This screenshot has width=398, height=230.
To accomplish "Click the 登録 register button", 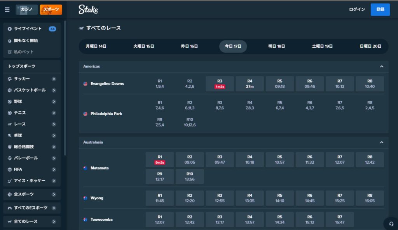I will tap(380, 10).
